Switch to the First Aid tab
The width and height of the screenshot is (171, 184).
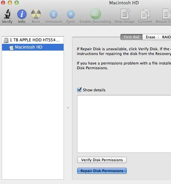131,37
